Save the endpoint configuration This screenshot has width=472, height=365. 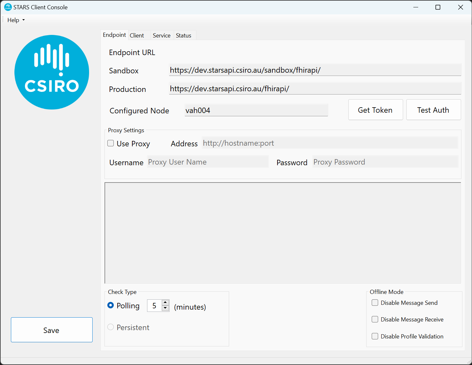click(51, 330)
